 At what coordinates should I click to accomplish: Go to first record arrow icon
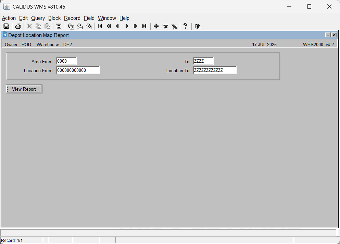point(100,26)
